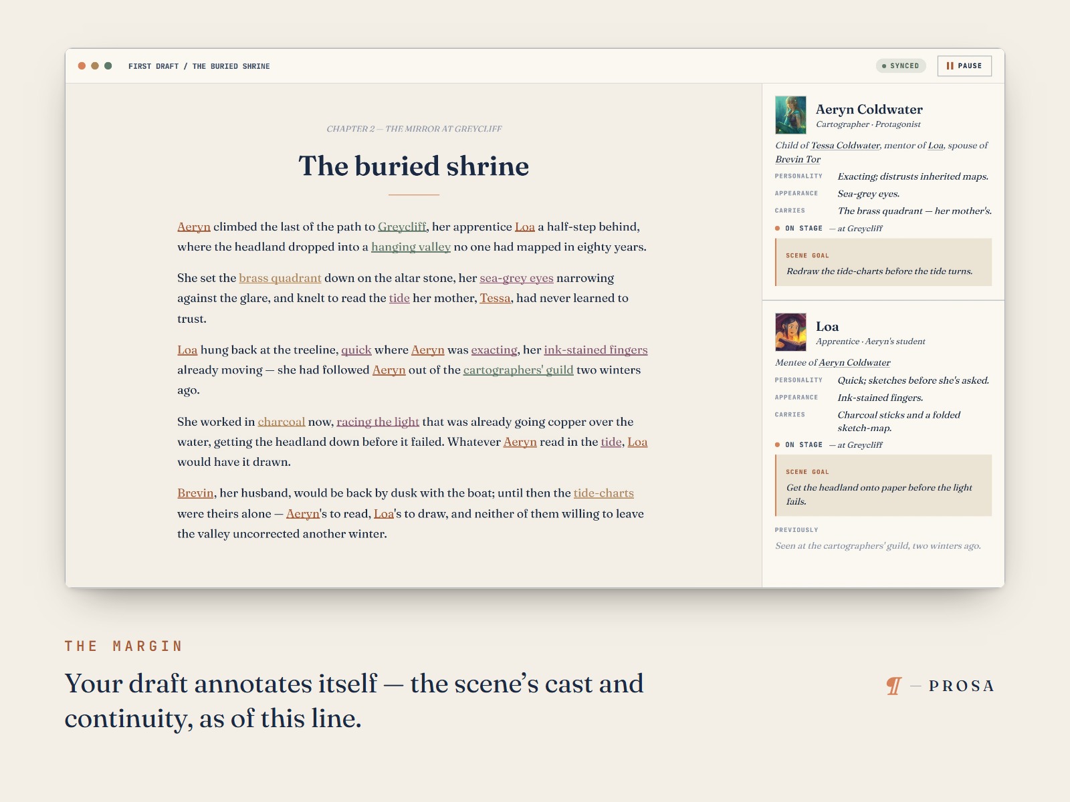Viewport: 1070px width, 802px height.
Task: Click the Synced status pill
Action: (x=901, y=66)
